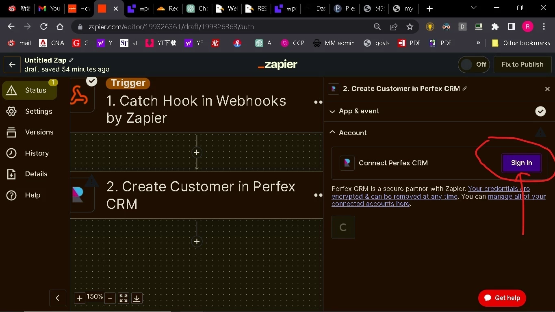Open the 'goals' bookmark
The image size is (555, 312).
(x=377, y=43)
